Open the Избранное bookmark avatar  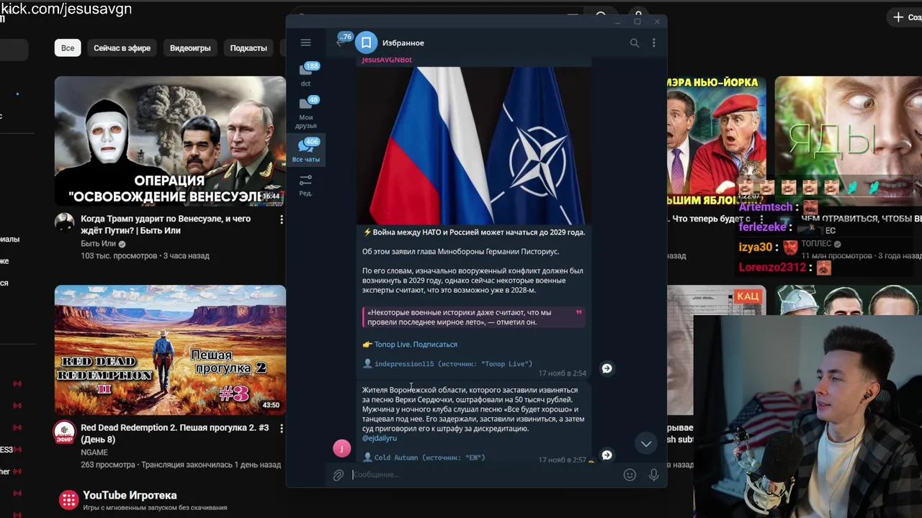pyautogui.click(x=366, y=42)
